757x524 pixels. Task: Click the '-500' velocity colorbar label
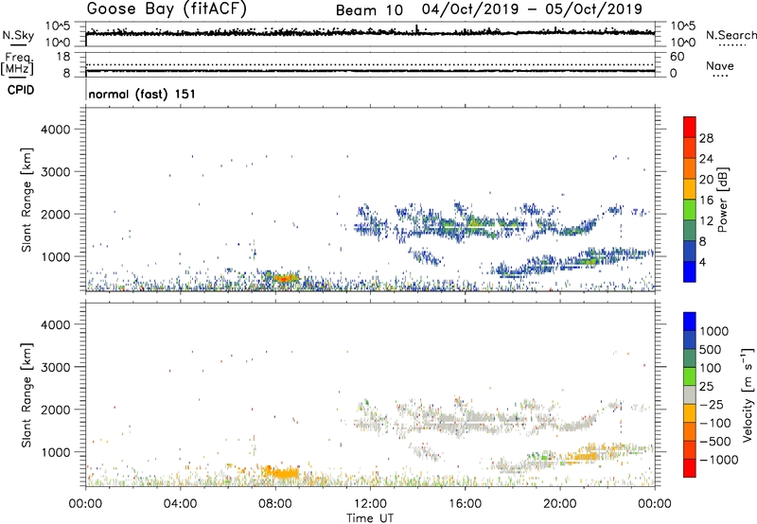coord(715,441)
